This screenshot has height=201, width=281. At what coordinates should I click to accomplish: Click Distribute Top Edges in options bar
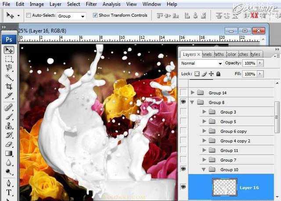coord(219,16)
